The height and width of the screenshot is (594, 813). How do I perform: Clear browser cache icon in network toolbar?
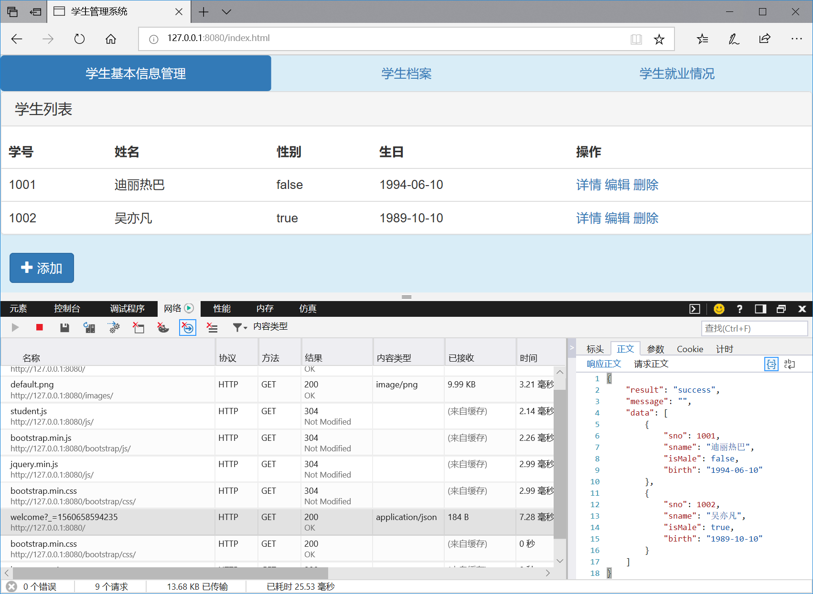pyautogui.click(x=139, y=327)
